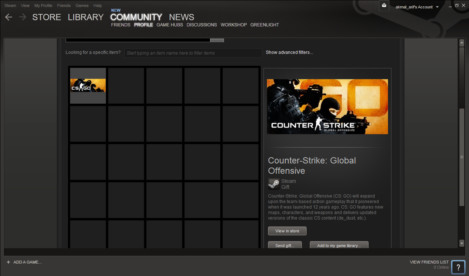Click the View in store button
Image resolution: width=469 pixels, height=276 pixels.
(287, 231)
